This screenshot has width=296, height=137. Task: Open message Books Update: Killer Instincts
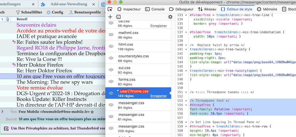(x=52, y=99)
